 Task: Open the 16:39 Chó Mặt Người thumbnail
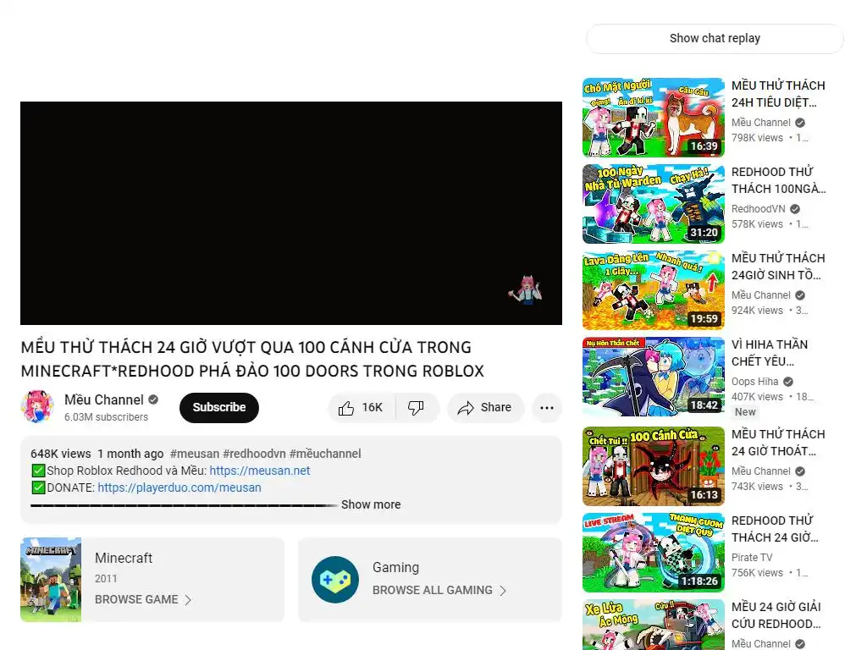coord(653,117)
